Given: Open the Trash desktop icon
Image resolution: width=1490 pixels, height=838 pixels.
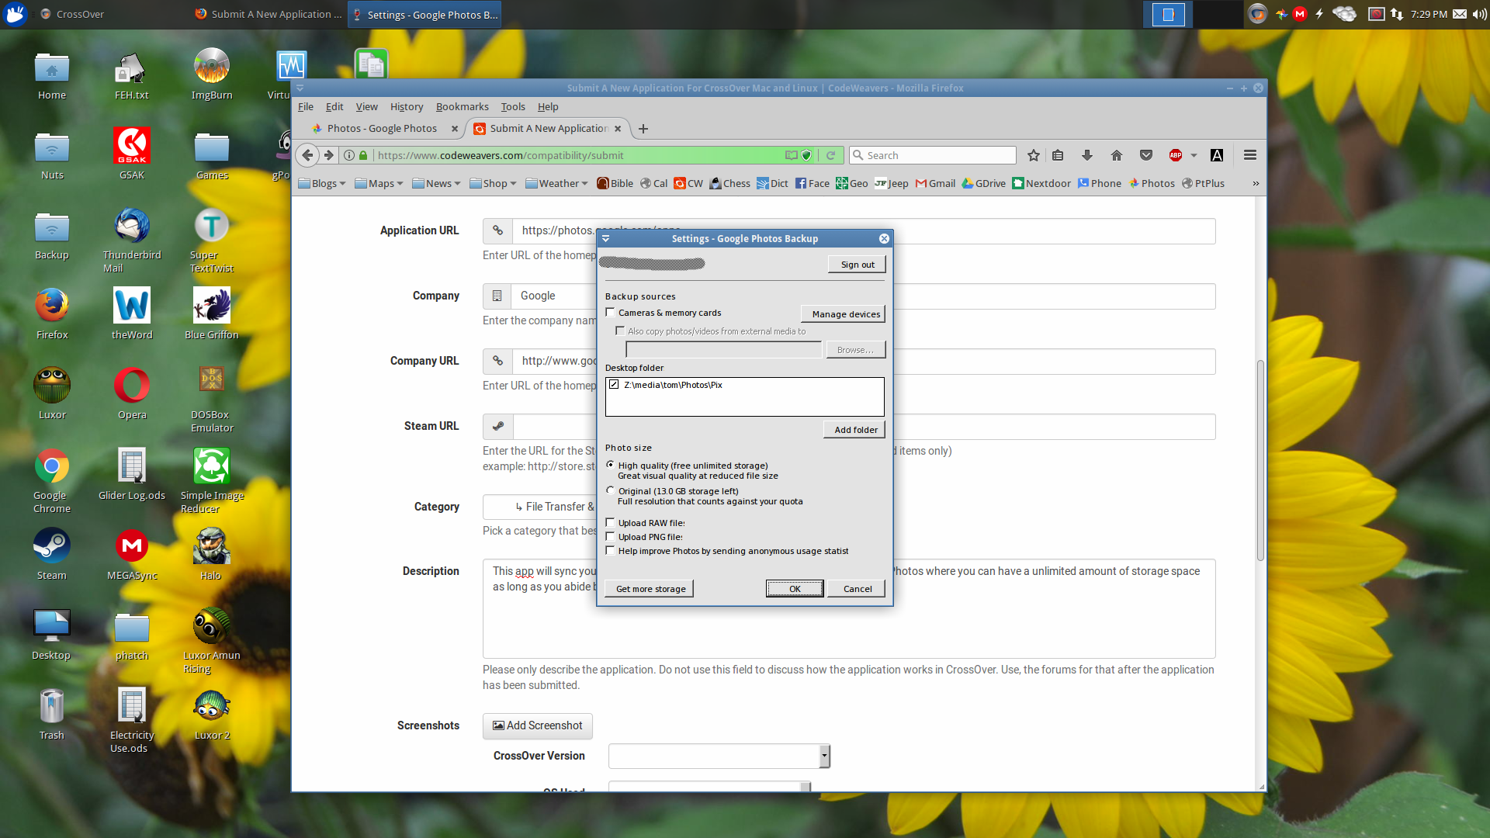Looking at the screenshot, I should [x=52, y=714].
